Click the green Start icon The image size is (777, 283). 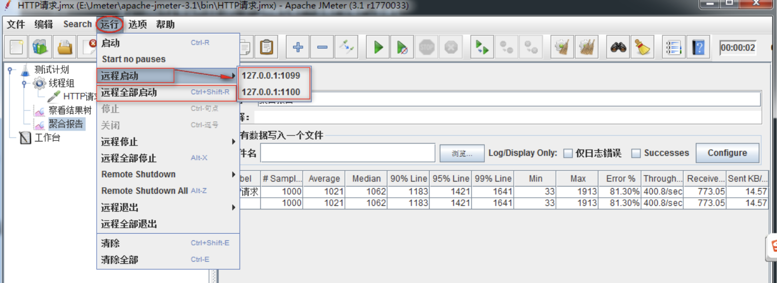378,48
